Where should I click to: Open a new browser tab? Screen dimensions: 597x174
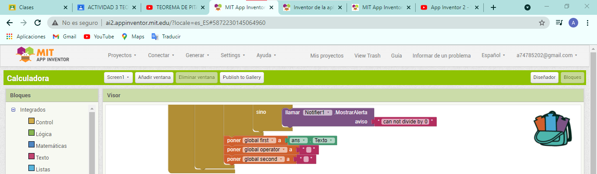pos(493,7)
